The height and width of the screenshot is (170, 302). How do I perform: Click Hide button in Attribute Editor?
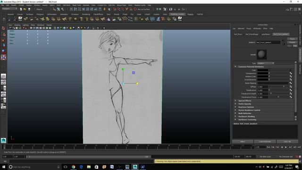(x=295, y=46)
